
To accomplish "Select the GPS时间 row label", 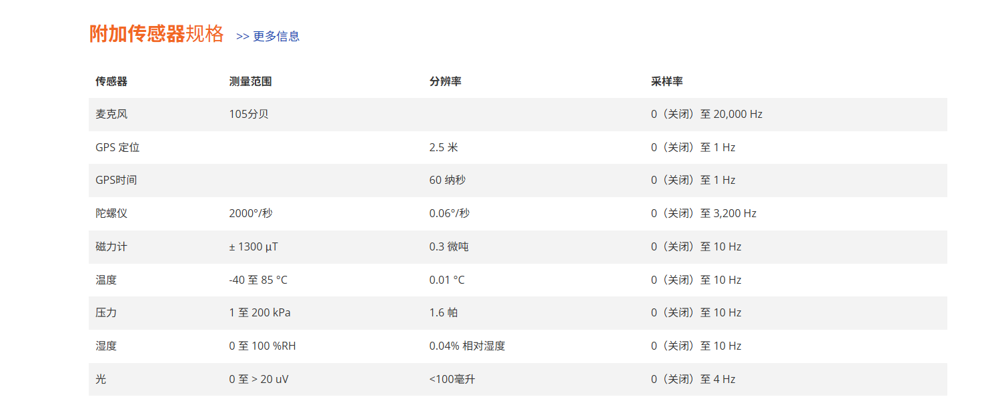I will point(116,180).
